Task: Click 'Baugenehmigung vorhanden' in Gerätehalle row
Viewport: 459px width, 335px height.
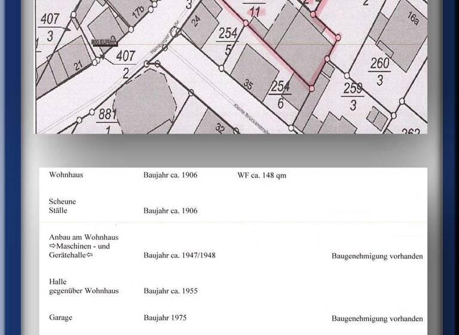Action: [377, 256]
